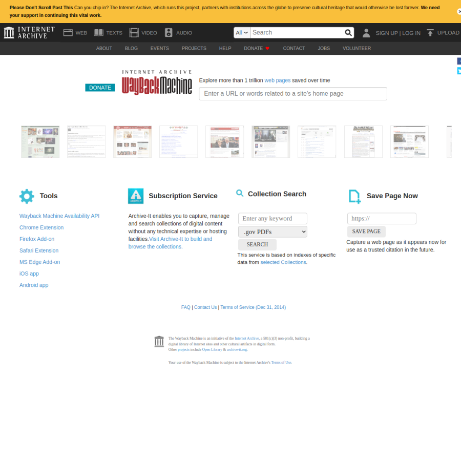Follow the Open Library footer link
This screenshot has width=461, height=461.
212,349
